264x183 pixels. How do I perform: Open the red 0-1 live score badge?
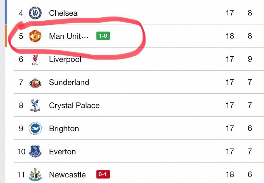103,174
